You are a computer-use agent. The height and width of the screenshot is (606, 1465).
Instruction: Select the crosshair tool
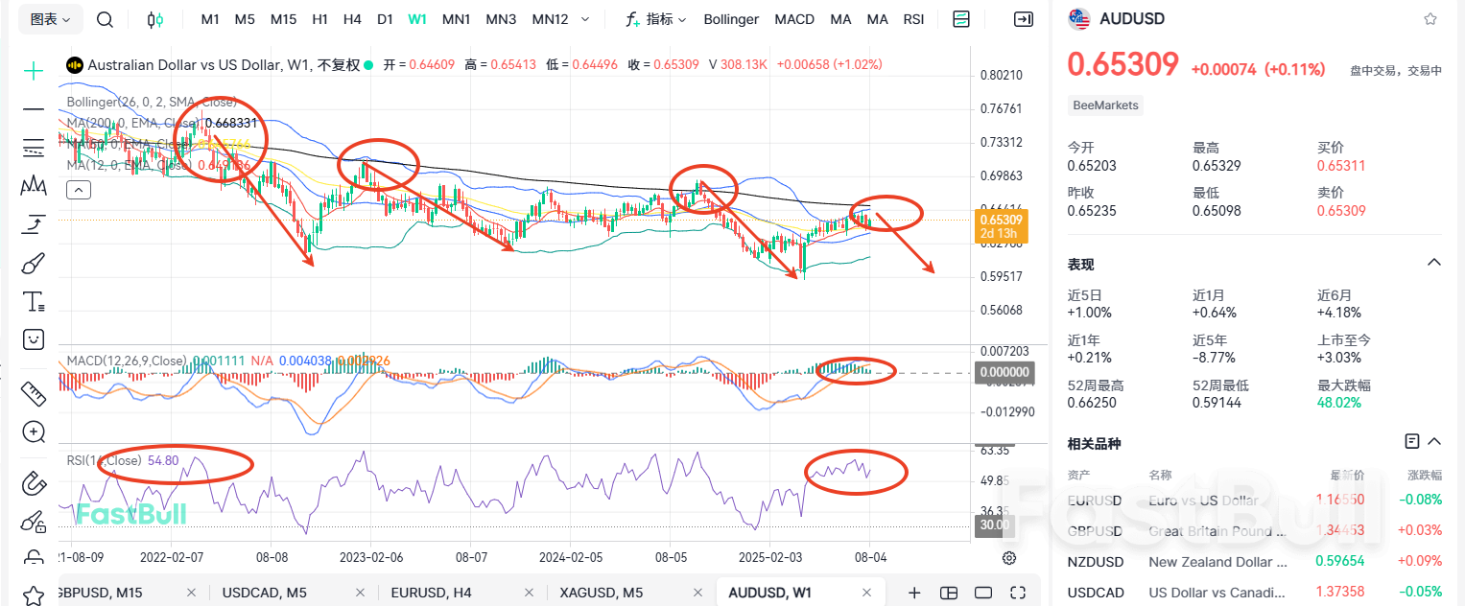point(33,71)
